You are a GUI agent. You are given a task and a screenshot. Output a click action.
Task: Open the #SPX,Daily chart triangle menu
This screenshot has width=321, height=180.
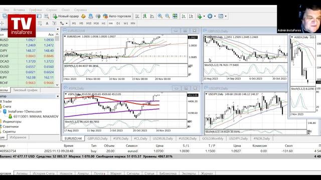(66, 94)
